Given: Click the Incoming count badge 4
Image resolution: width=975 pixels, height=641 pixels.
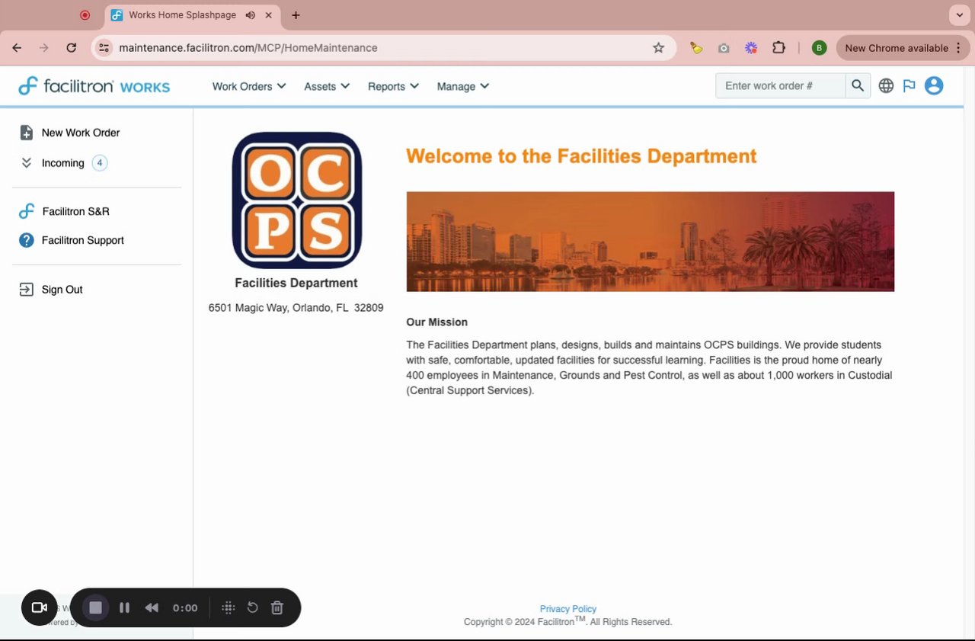Looking at the screenshot, I should coord(99,162).
